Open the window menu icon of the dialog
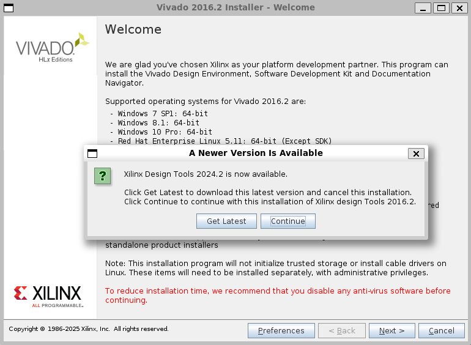471x345 pixels. point(93,154)
